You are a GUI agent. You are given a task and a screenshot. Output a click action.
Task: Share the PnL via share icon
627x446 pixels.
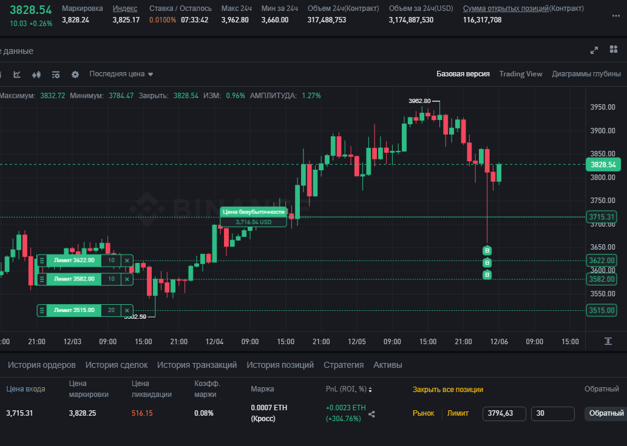point(372,414)
